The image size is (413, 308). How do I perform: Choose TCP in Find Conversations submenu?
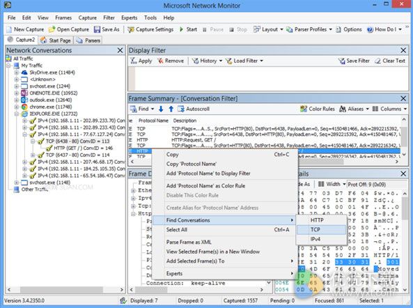tap(321, 229)
